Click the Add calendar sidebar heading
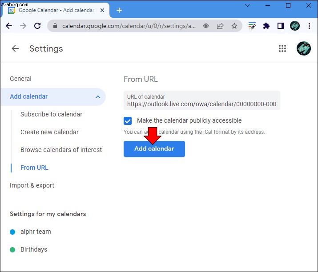 coord(28,96)
